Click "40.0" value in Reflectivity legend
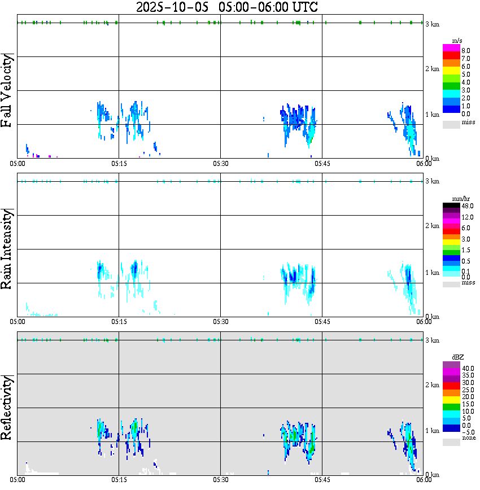 (468, 369)
